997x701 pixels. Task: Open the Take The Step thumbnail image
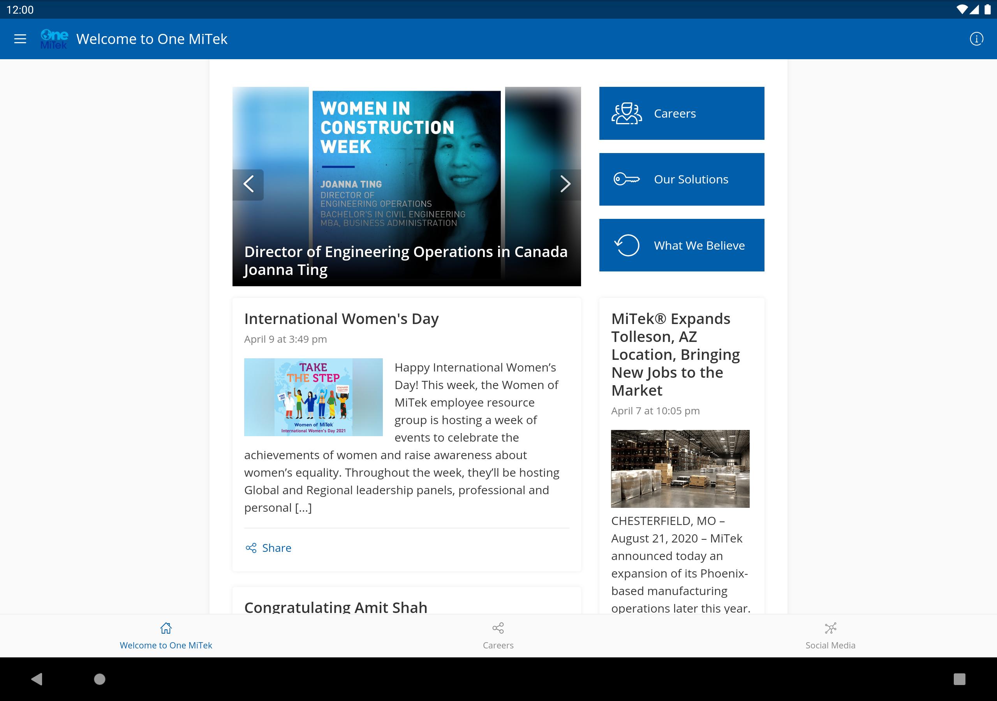click(314, 397)
